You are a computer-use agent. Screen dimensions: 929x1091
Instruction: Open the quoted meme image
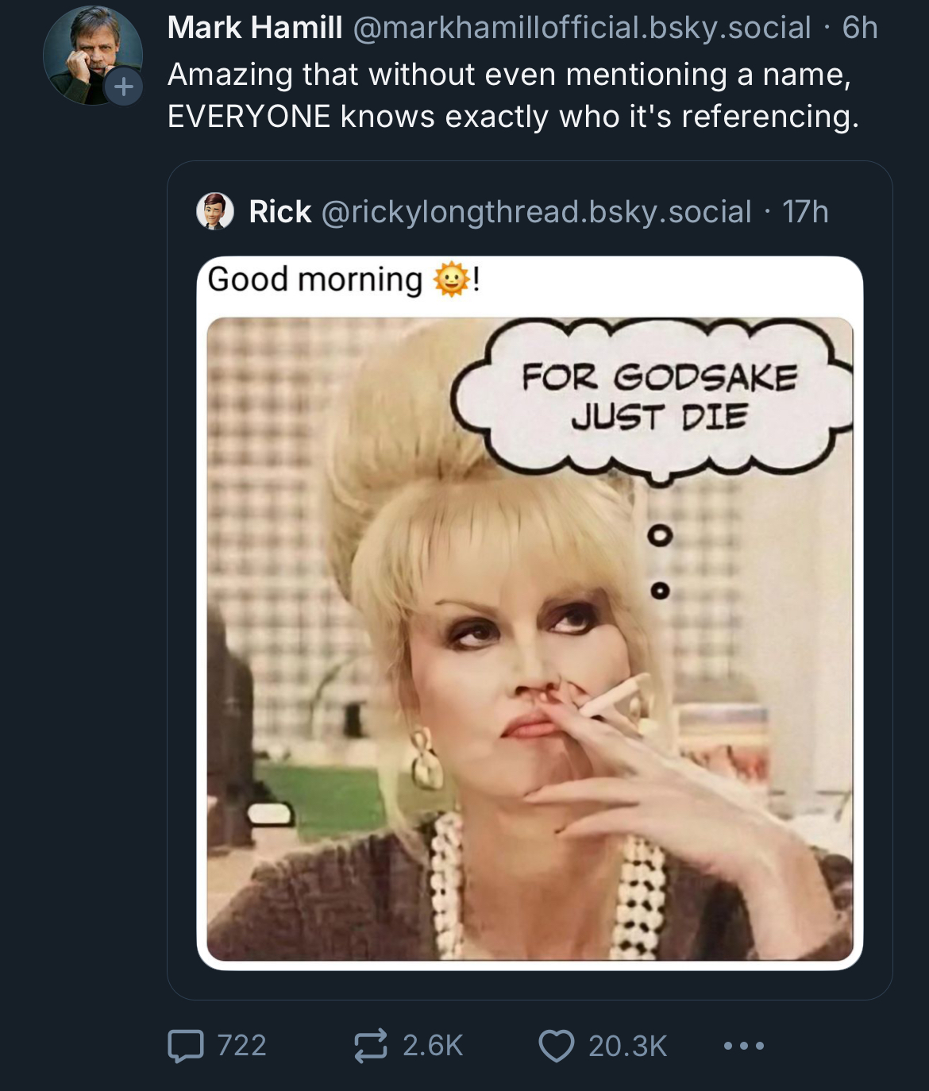click(530, 639)
